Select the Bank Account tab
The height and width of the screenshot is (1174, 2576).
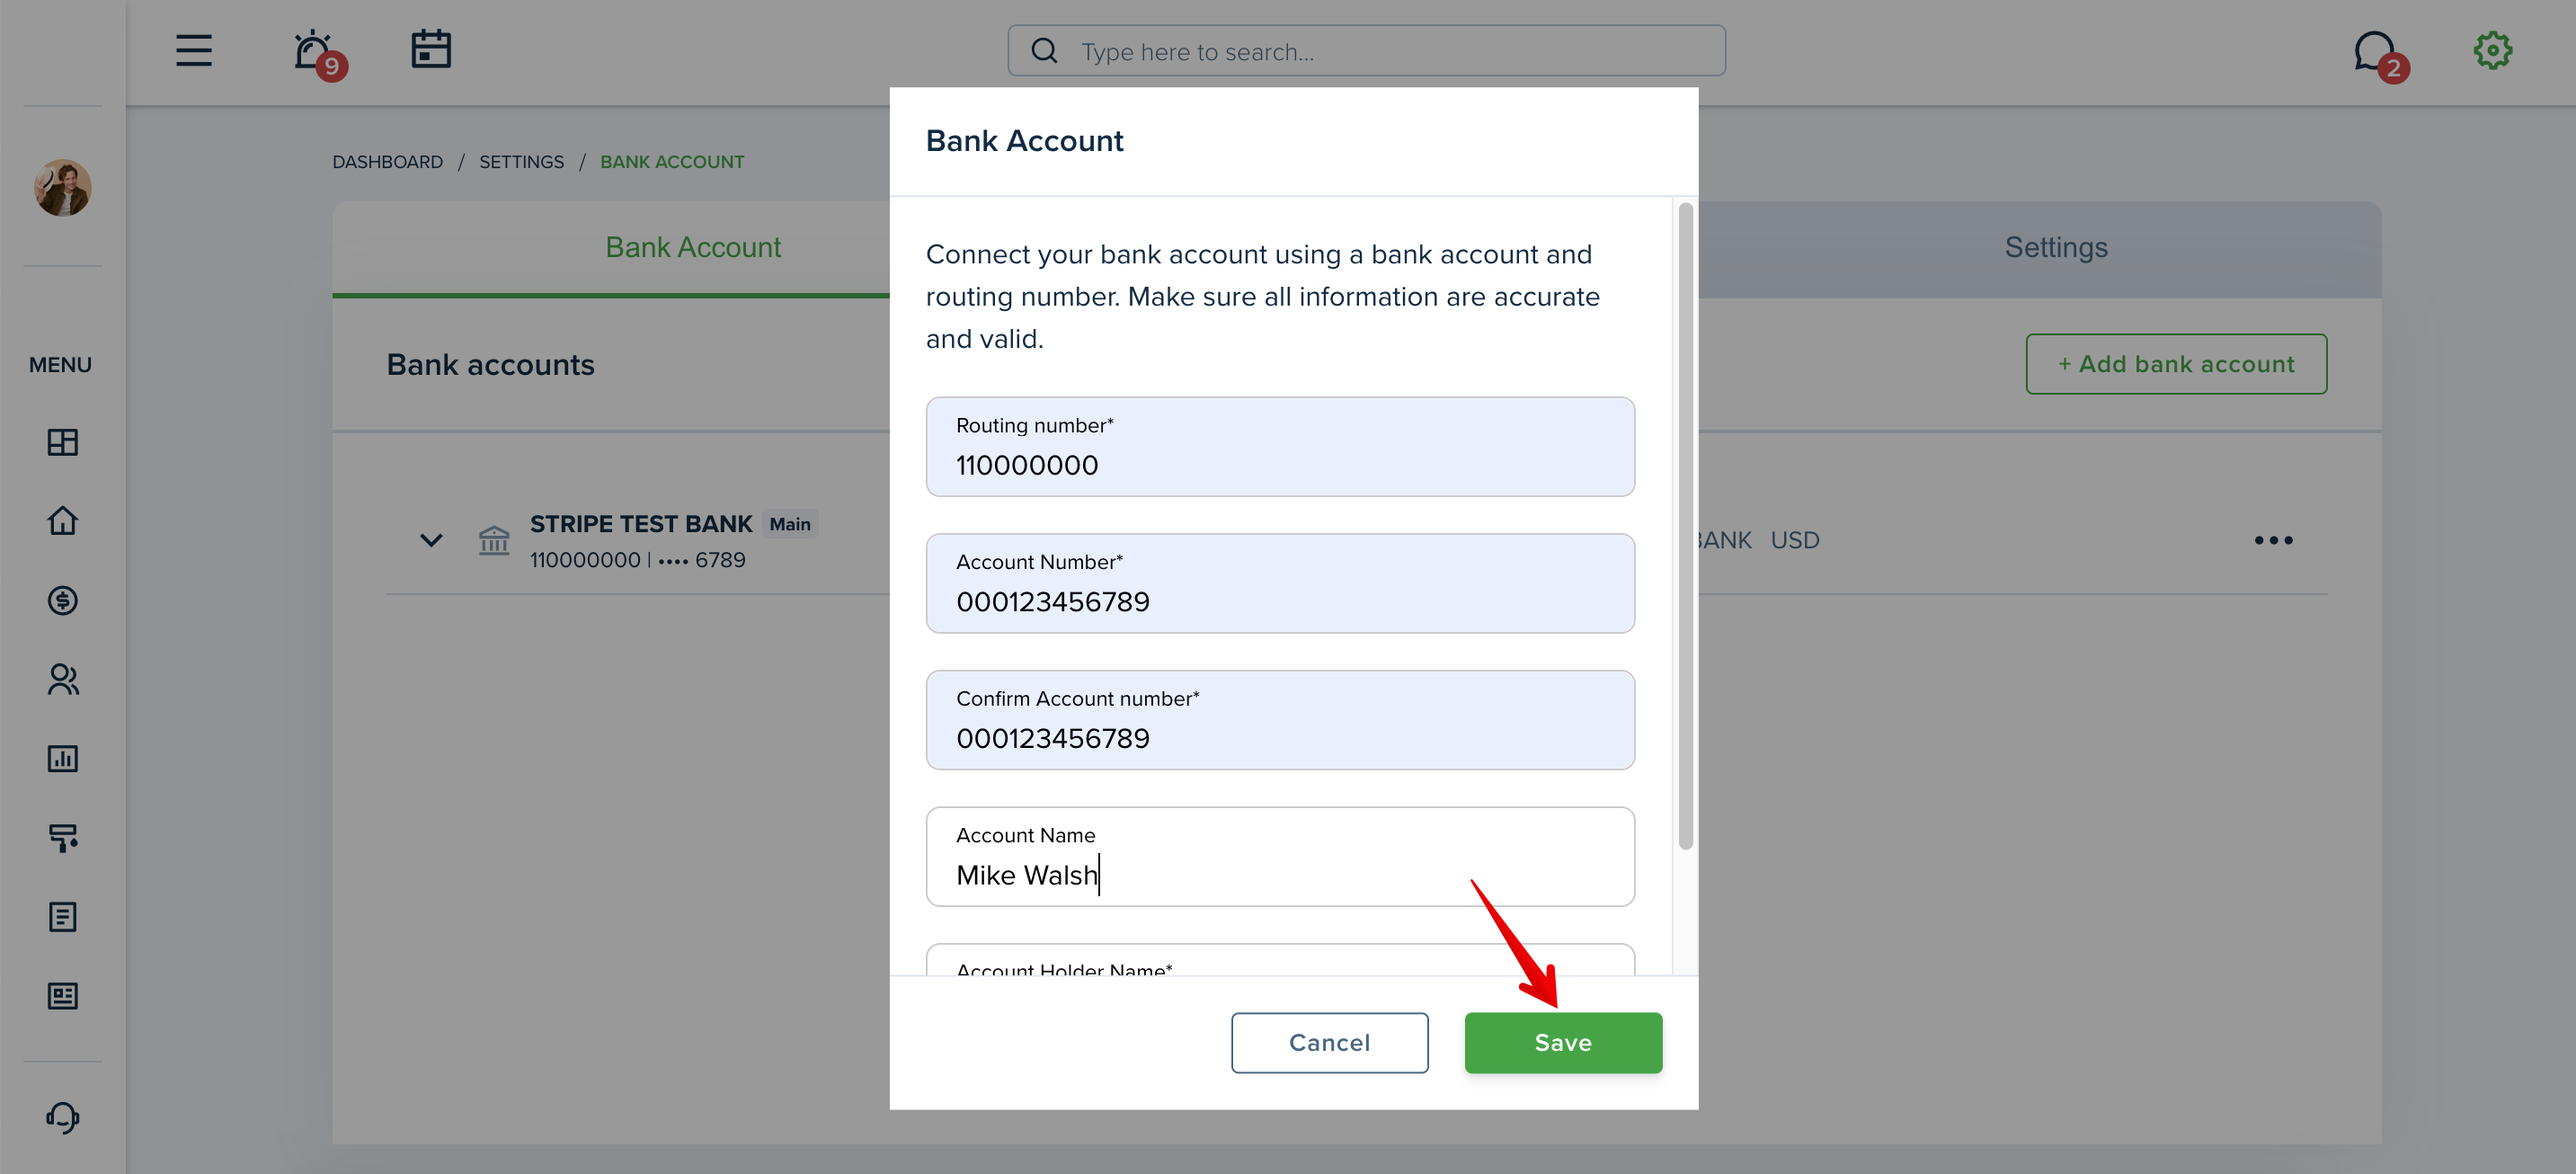point(693,247)
